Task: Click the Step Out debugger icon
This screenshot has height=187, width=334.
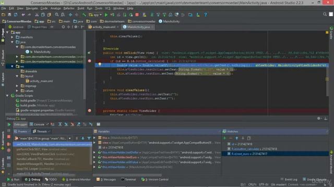Action: click(x=79, y=124)
